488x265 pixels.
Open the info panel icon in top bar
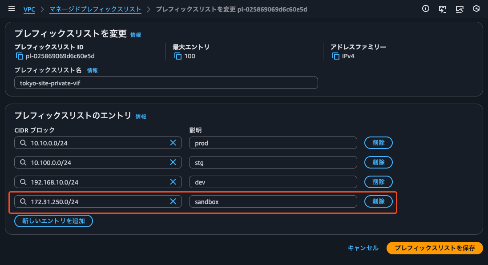point(426,8)
